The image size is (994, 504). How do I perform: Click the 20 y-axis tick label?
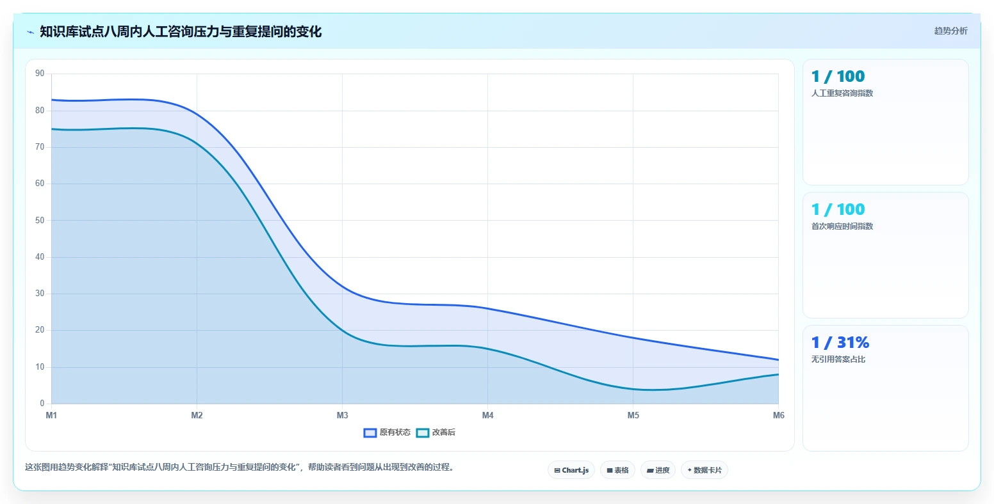point(40,330)
